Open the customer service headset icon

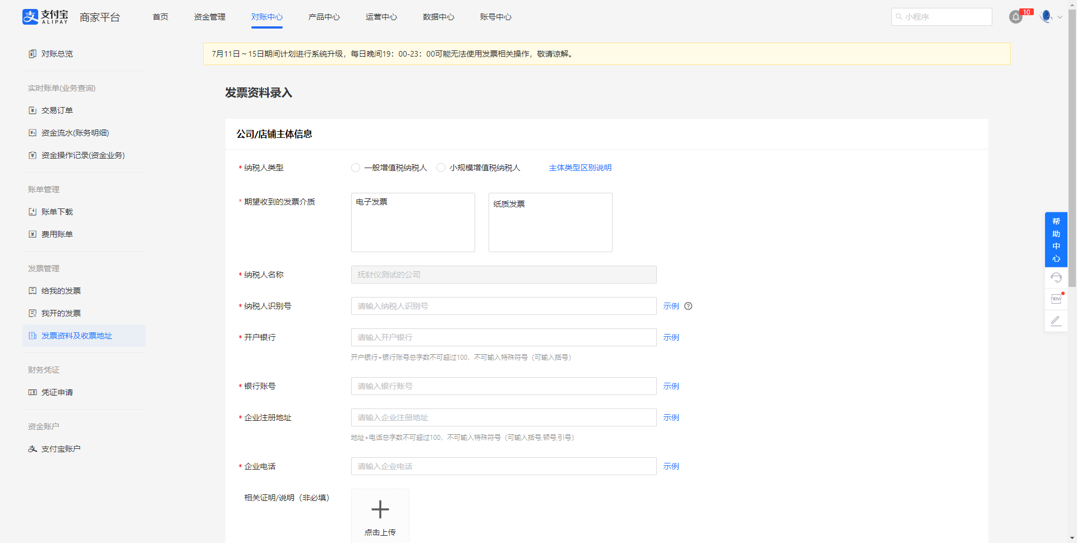pos(1056,278)
